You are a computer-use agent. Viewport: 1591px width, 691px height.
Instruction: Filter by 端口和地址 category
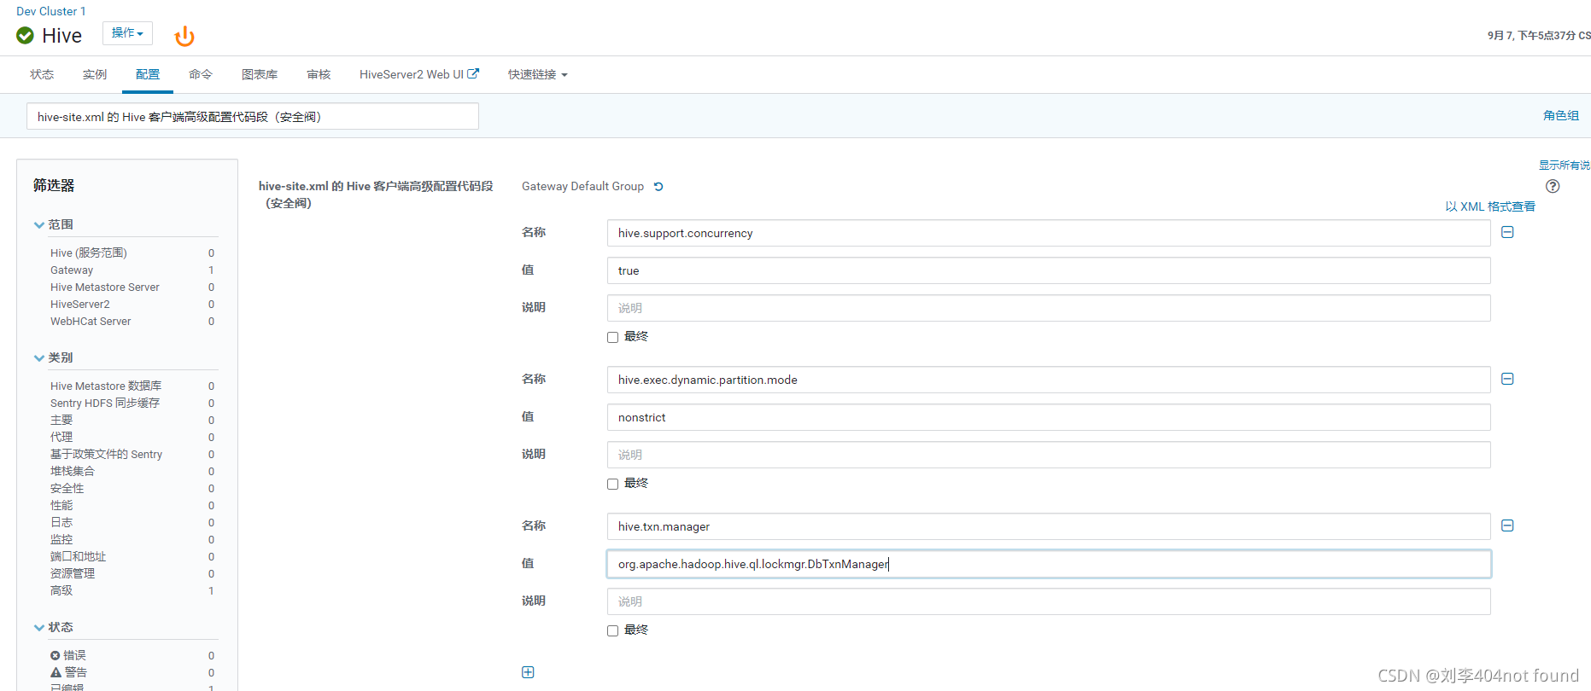point(78,556)
